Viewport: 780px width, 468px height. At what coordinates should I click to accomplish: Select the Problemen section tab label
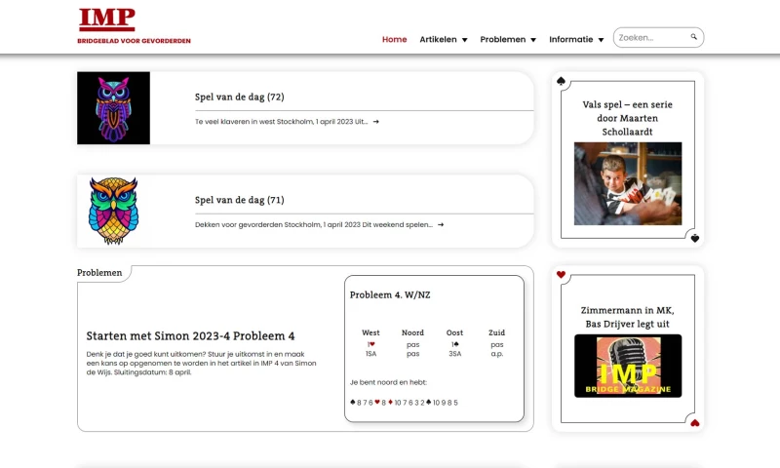point(99,273)
